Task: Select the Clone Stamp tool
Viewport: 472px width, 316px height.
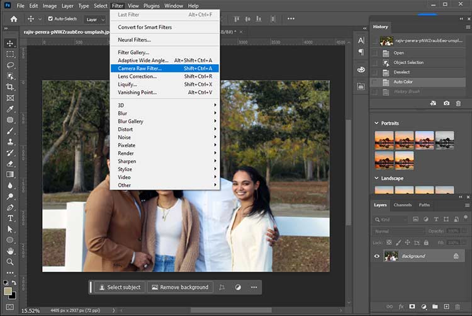Action: coord(10,142)
